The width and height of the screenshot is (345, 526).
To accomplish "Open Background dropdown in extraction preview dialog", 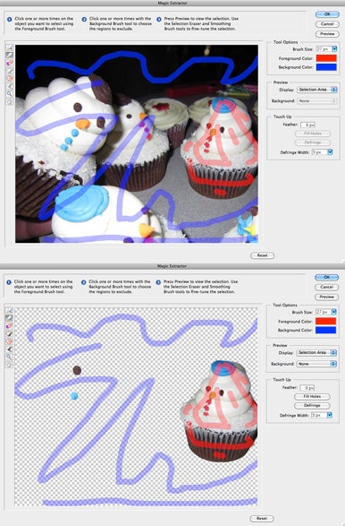I will pos(316,364).
